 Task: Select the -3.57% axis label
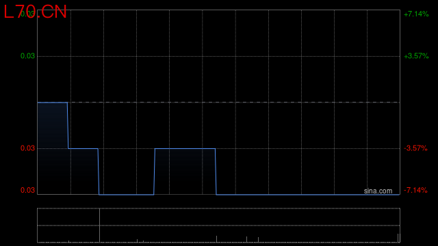tap(415, 148)
